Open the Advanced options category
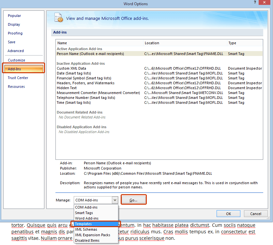Screen dimensions: 273x245 tap(16, 51)
